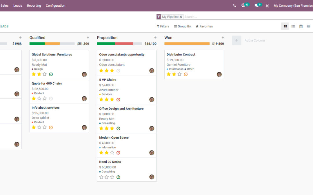Open the Distributor Contract opportunity
Viewport: 313px width, 195px height.
pos(181,55)
